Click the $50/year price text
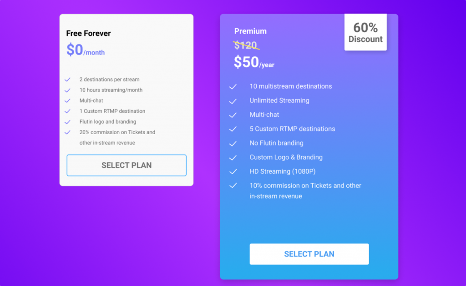The width and height of the screenshot is (466, 286). 254,62
